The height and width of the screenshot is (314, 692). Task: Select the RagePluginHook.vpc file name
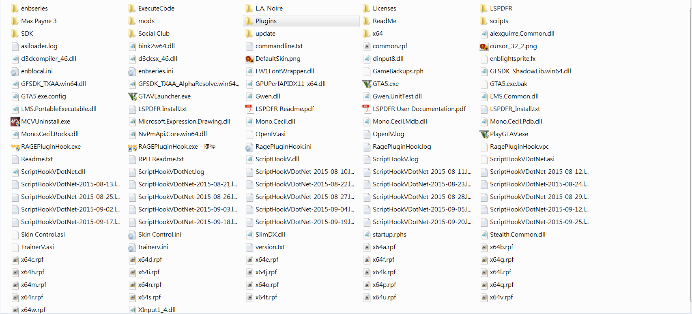[519, 147]
